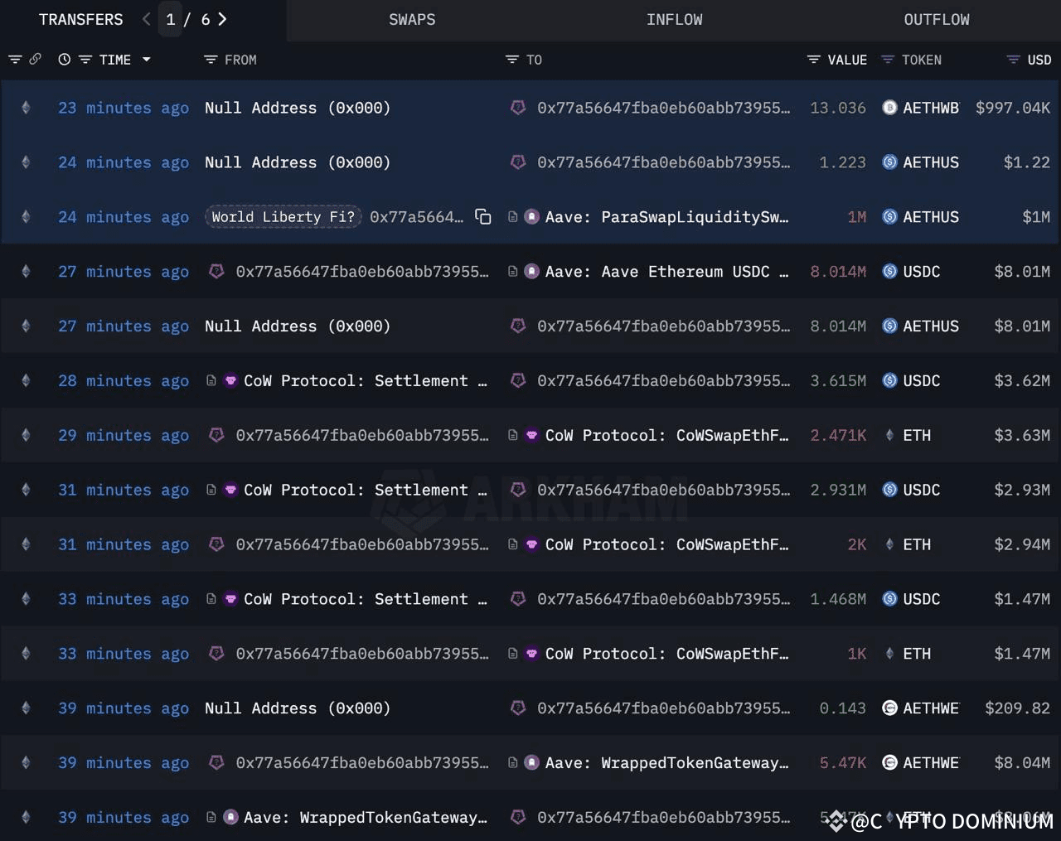This screenshot has width=1061, height=841.
Task: Open the INFLOW tab
Action: coord(674,20)
